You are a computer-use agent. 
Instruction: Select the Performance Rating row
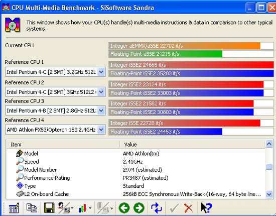coord(135,178)
